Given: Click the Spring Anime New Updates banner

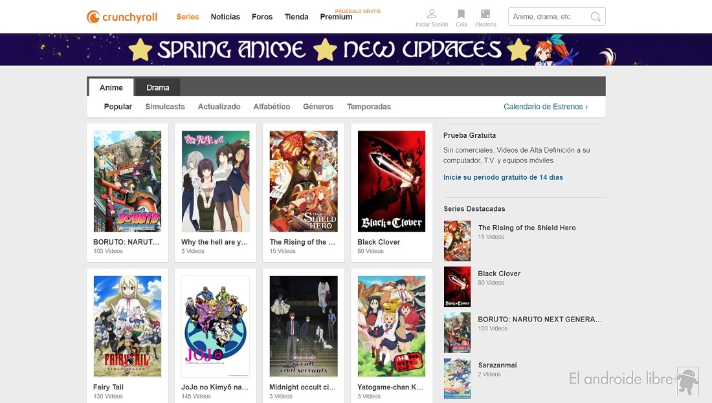Looking at the screenshot, I should (355, 49).
